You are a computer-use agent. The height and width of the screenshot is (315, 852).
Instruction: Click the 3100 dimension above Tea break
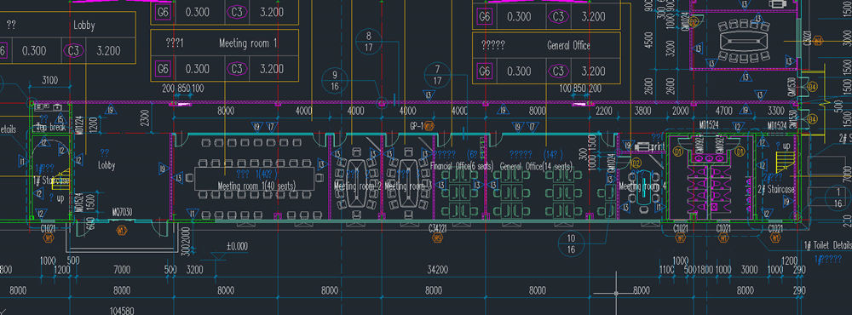coord(49,80)
